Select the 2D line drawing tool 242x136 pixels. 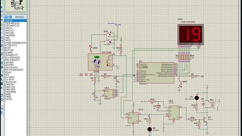(x=2, y=59)
